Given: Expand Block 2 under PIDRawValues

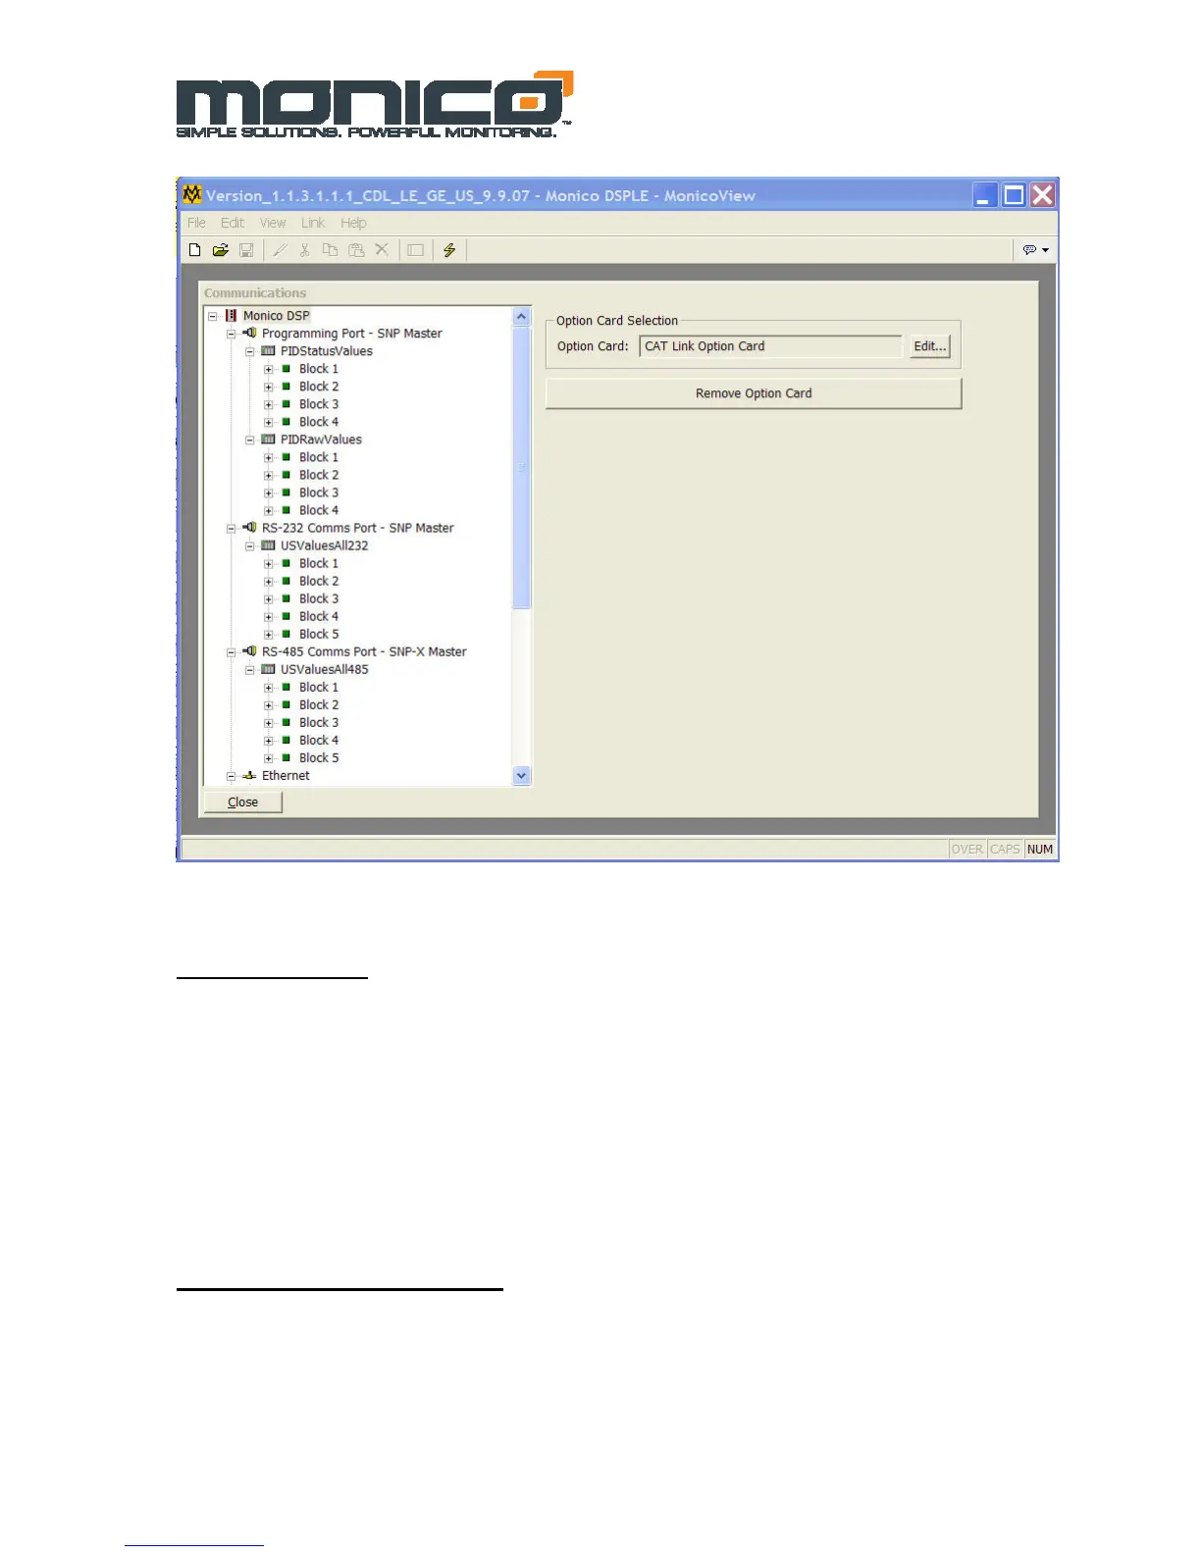Looking at the screenshot, I should click(x=269, y=475).
